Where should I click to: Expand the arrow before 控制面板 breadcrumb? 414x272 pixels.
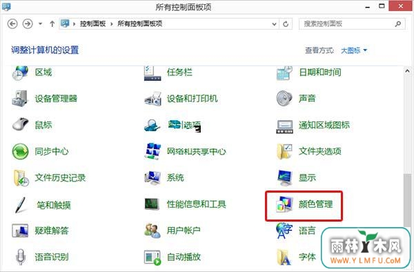tap(75, 24)
